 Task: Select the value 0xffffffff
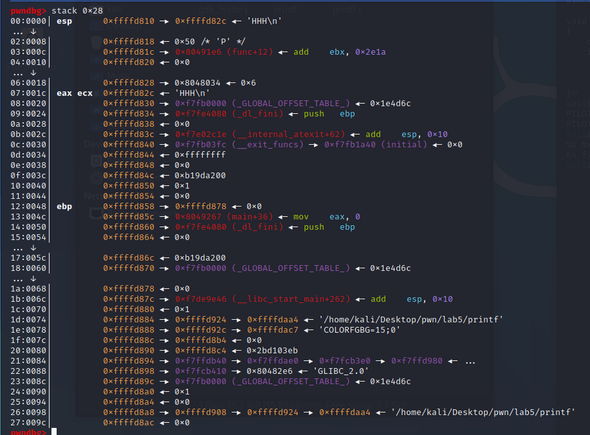pyautogui.click(x=200, y=154)
